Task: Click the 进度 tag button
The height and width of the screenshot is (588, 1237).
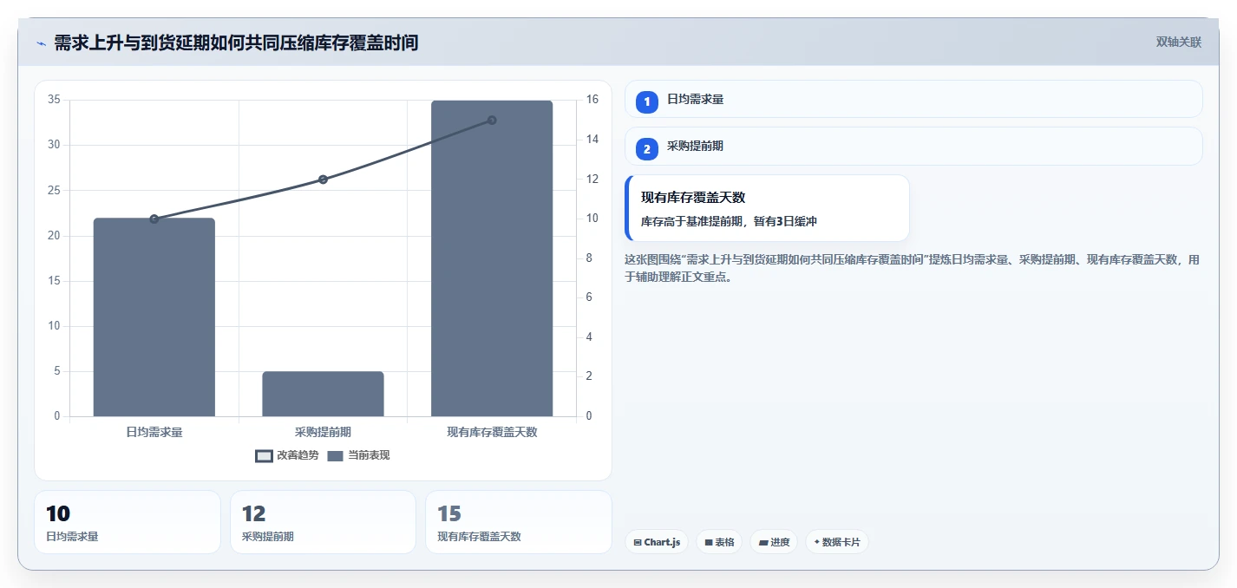Action: click(774, 542)
